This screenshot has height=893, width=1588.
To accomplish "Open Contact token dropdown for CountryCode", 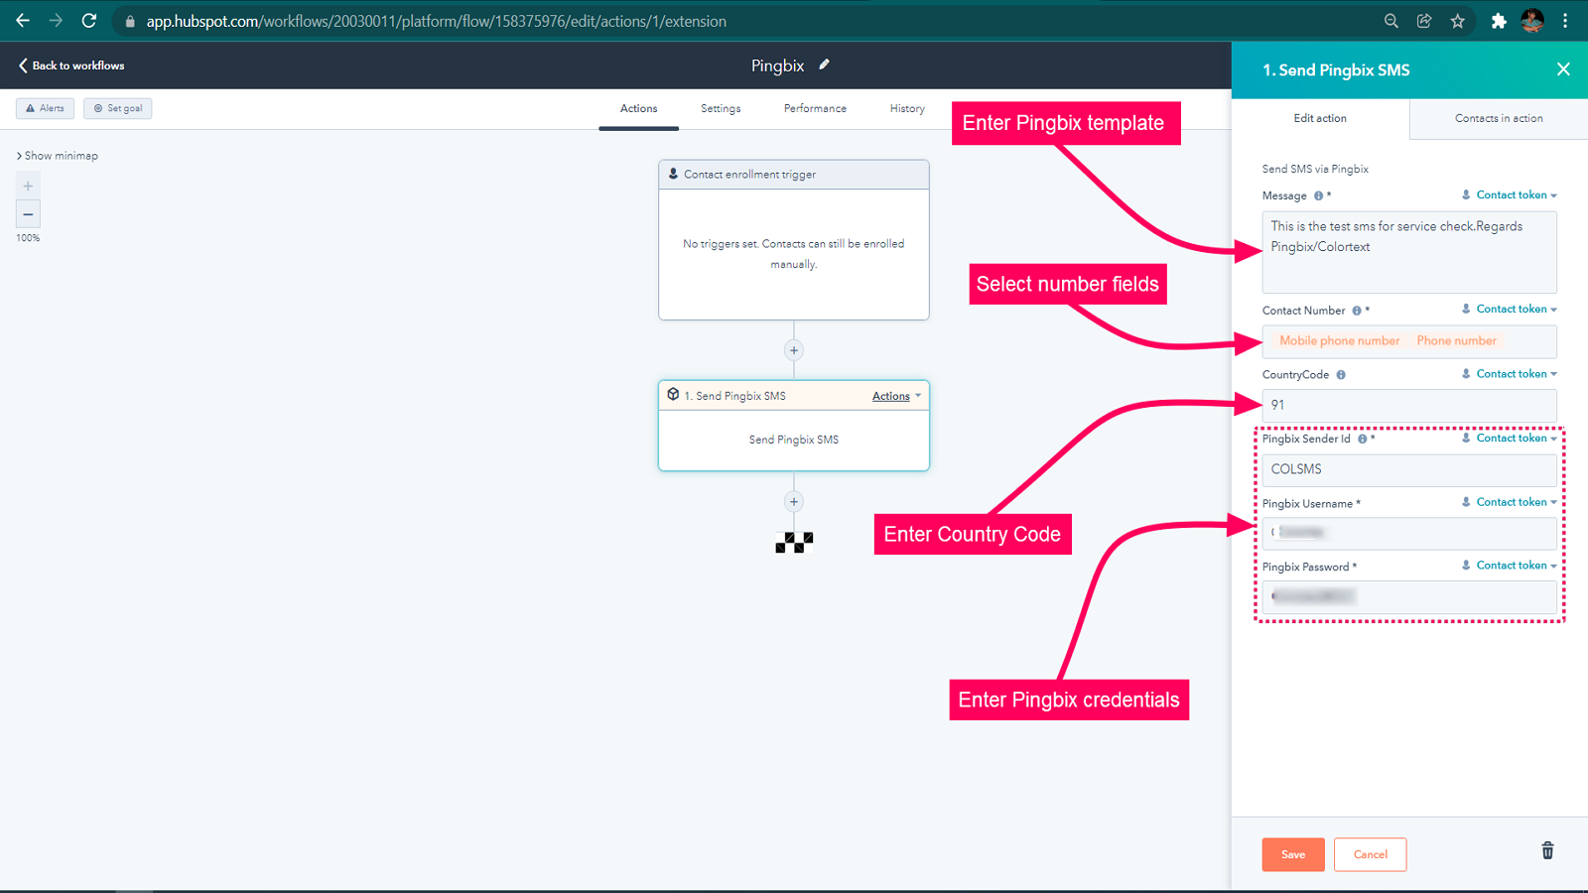I will [1510, 374].
